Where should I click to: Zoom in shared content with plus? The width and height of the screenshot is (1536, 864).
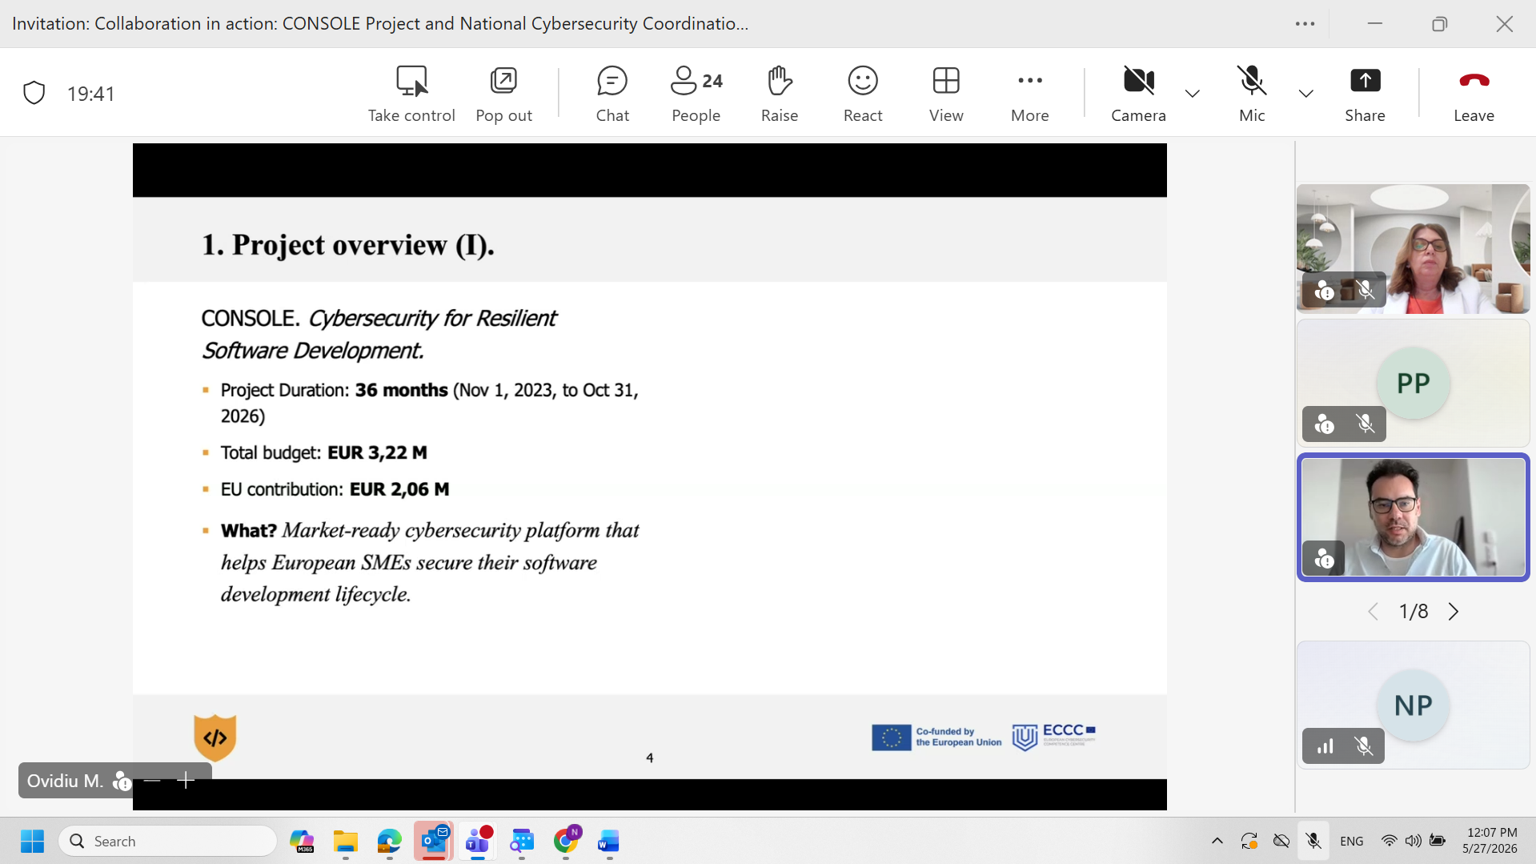tap(186, 781)
